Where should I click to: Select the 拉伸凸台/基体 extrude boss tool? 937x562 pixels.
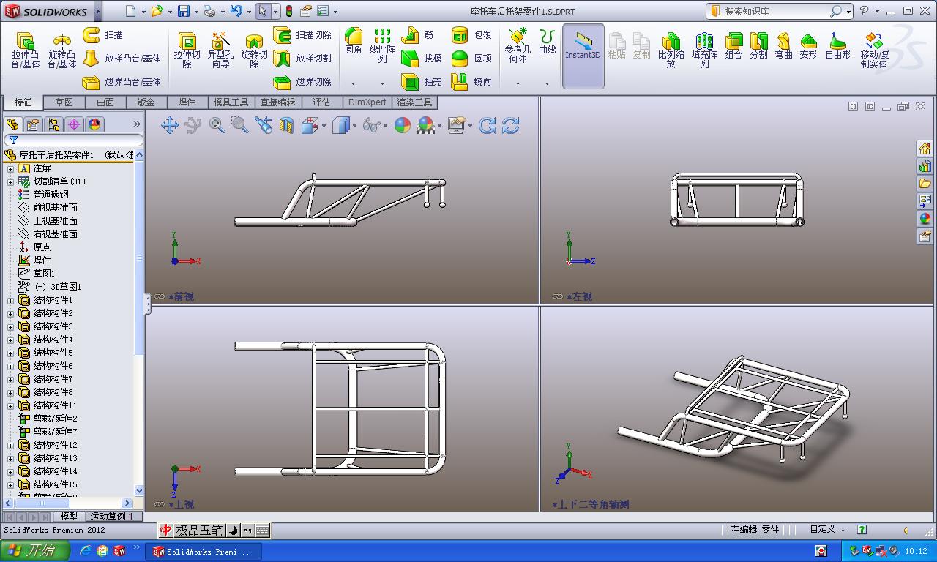26,50
